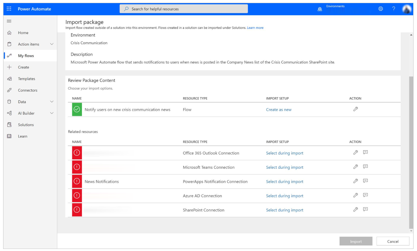Click Notify users on new crisis communication news

127,110
